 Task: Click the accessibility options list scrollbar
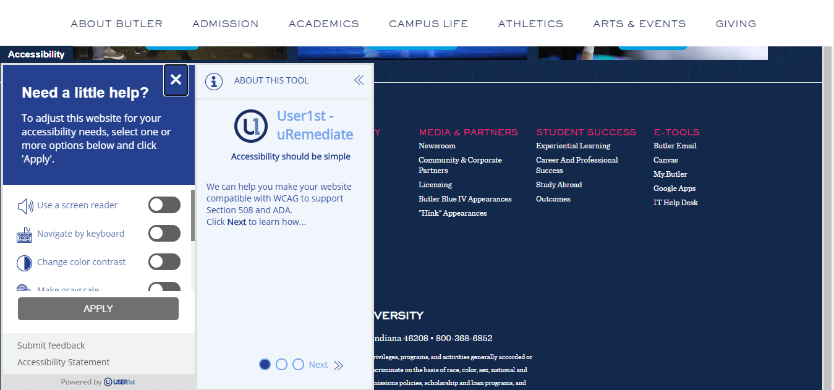193,215
